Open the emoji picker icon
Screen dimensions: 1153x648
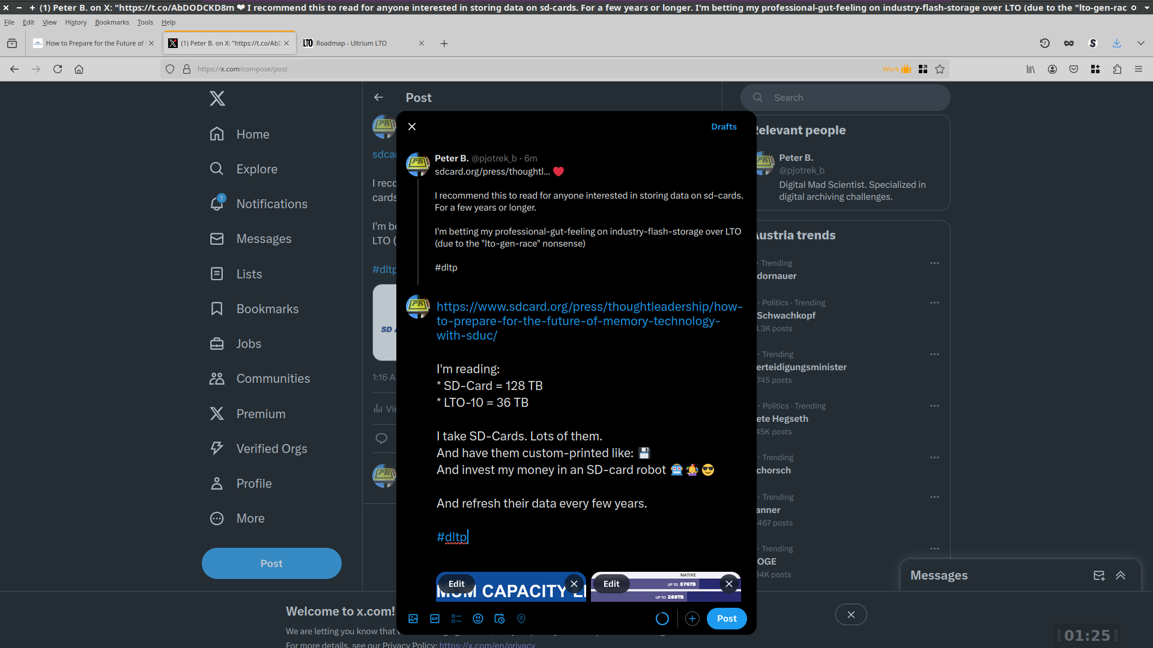(478, 619)
